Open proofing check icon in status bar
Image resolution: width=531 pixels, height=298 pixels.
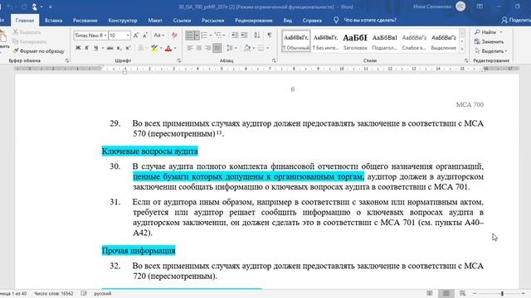pyautogui.click(x=84, y=293)
